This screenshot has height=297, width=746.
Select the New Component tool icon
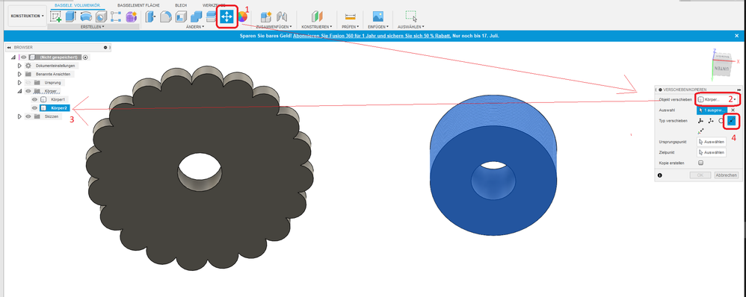(x=266, y=17)
